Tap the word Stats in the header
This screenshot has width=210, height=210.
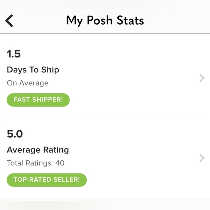(130, 20)
